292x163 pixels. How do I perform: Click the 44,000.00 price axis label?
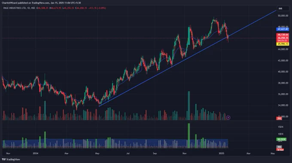283,49
